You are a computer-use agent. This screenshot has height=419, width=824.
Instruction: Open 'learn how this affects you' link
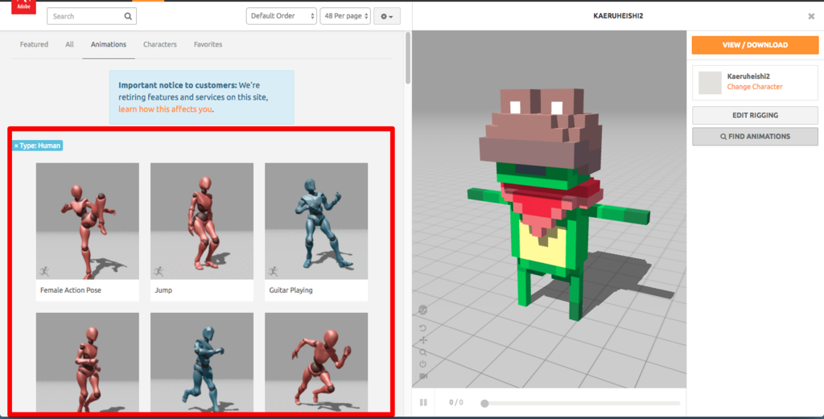click(165, 109)
